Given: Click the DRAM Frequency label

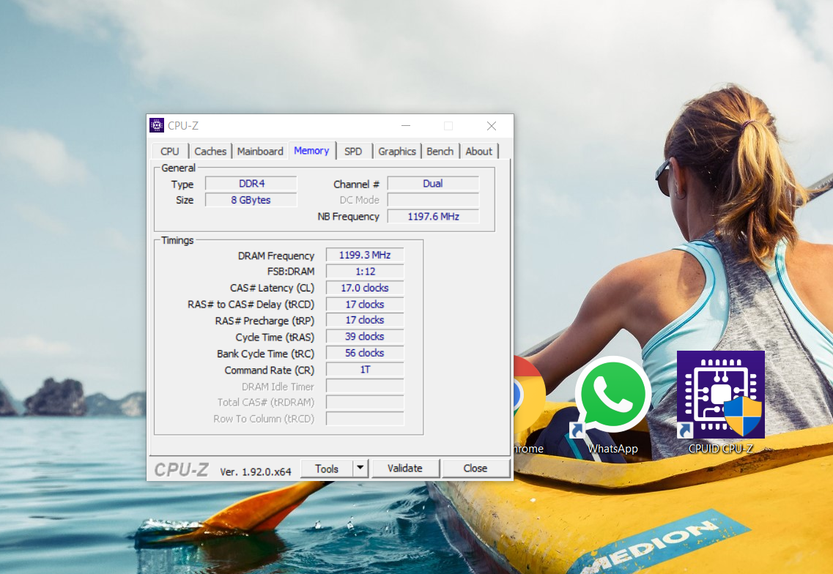Looking at the screenshot, I should (x=276, y=256).
